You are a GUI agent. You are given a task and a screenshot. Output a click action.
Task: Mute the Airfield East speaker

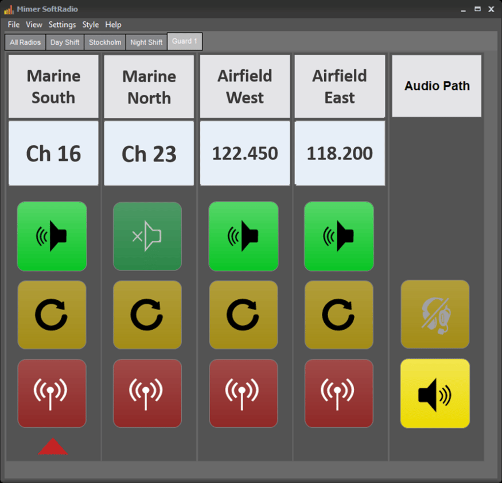tap(339, 236)
